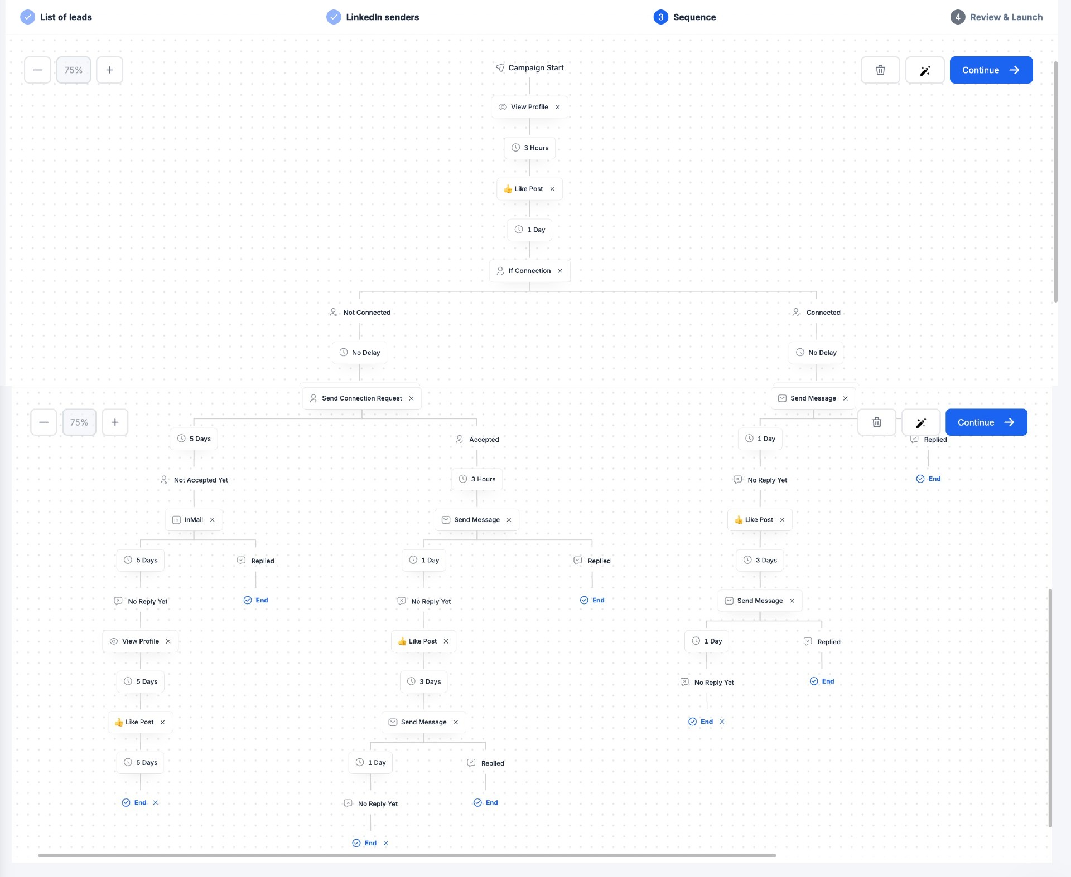Click the top blue Continue button
Screen dimensions: 1071x877
point(991,70)
